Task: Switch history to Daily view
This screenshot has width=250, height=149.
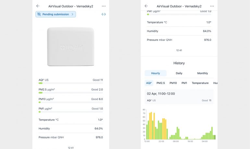Action: (x=179, y=73)
